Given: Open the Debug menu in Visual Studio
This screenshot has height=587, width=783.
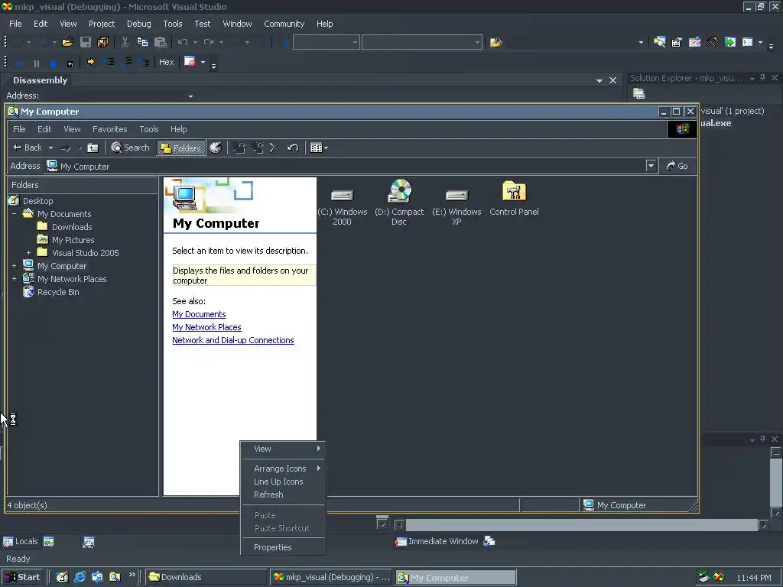Looking at the screenshot, I should [x=139, y=24].
